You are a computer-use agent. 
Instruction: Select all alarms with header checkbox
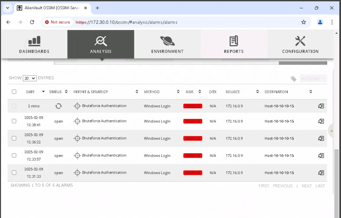(14, 92)
